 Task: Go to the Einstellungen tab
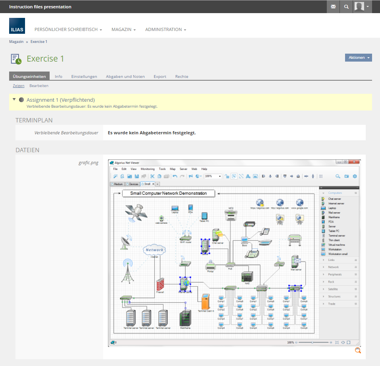[x=84, y=76]
